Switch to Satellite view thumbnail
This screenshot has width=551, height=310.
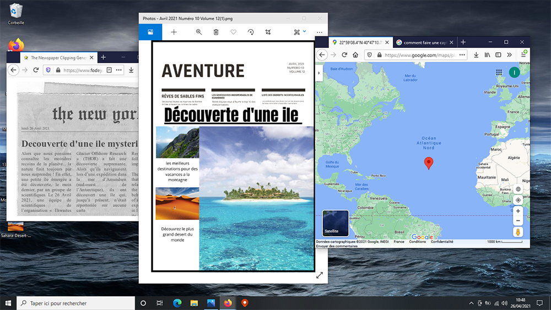(x=336, y=223)
